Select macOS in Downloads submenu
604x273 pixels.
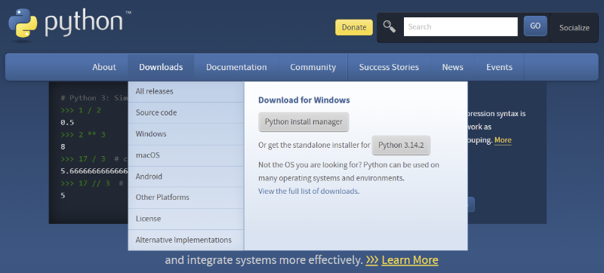186,155
